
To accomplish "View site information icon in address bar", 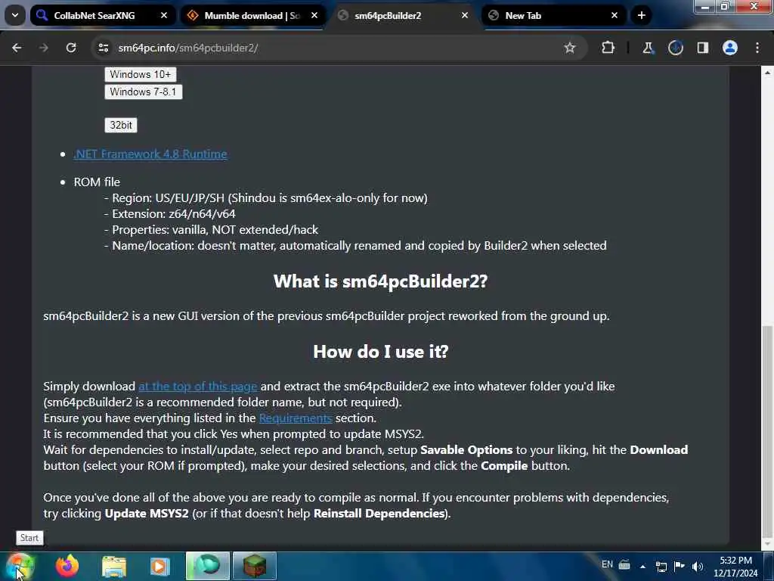I will tap(103, 48).
